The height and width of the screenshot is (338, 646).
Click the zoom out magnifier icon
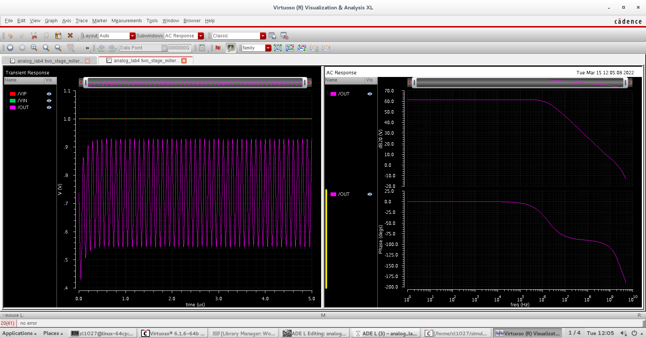coord(58,48)
